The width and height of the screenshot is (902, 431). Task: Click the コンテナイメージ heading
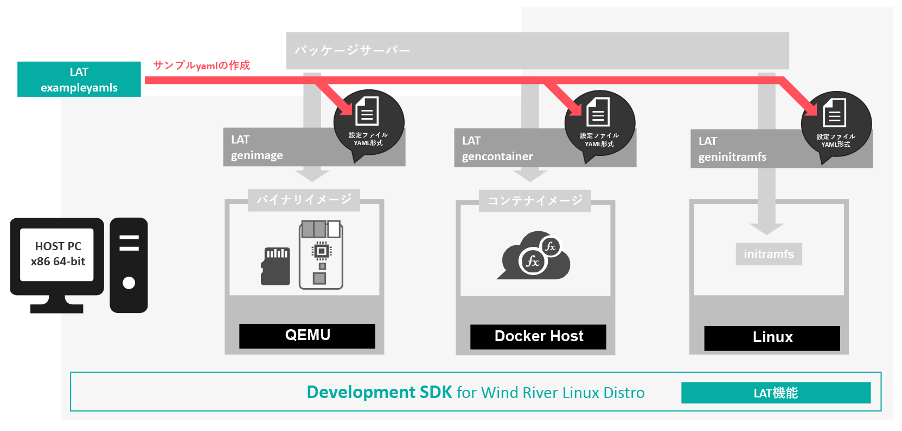tap(535, 201)
